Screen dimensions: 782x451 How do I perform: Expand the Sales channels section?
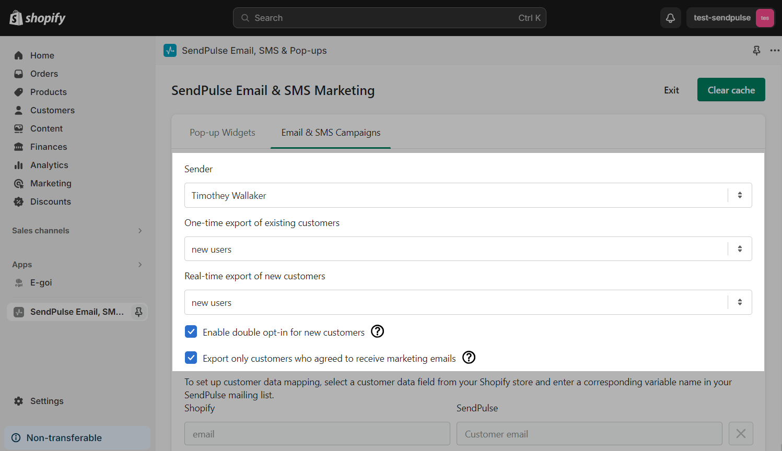pos(139,231)
